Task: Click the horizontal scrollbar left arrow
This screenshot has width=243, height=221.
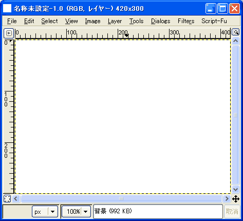Action: point(16,199)
